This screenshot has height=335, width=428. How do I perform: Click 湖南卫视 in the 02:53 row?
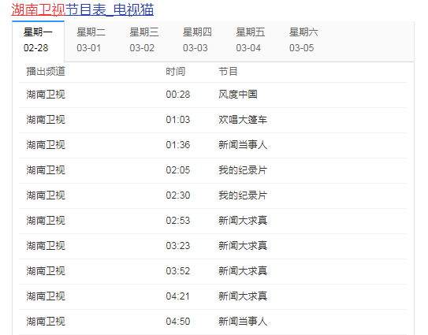point(46,221)
